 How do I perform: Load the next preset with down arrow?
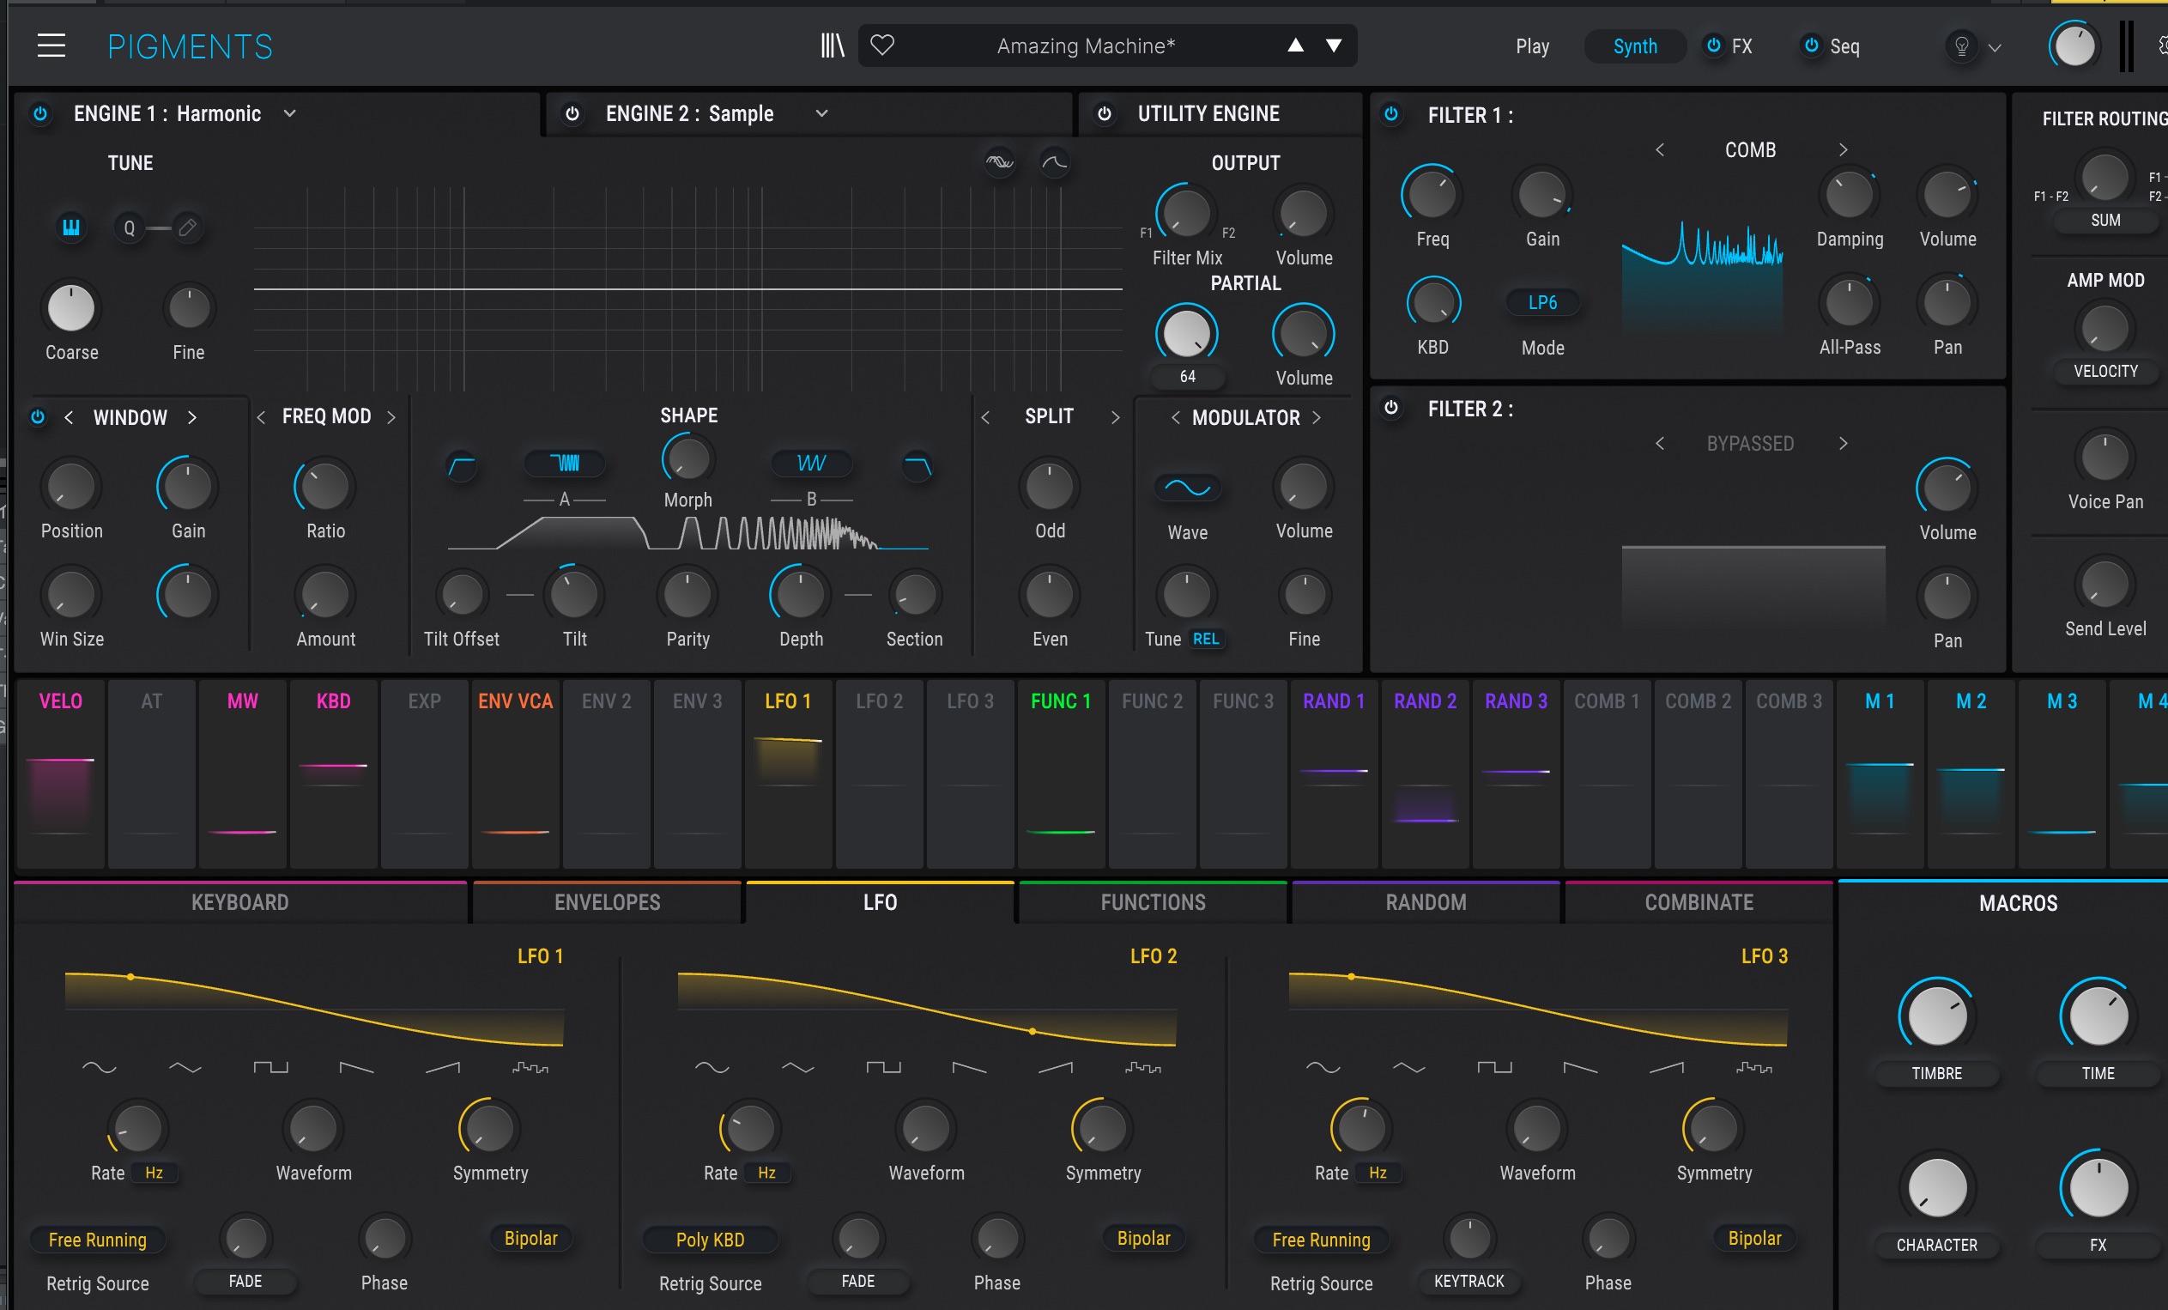(1334, 45)
